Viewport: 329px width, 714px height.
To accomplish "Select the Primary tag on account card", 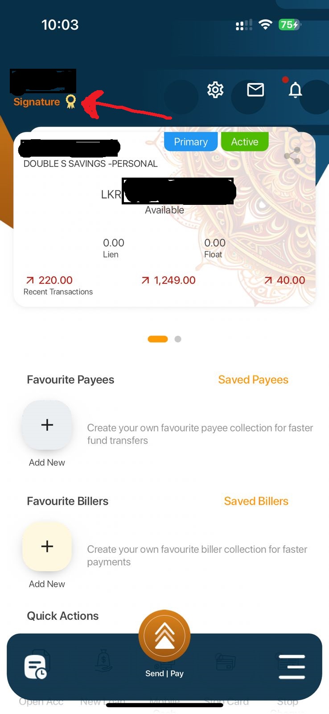I will pyautogui.click(x=191, y=142).
